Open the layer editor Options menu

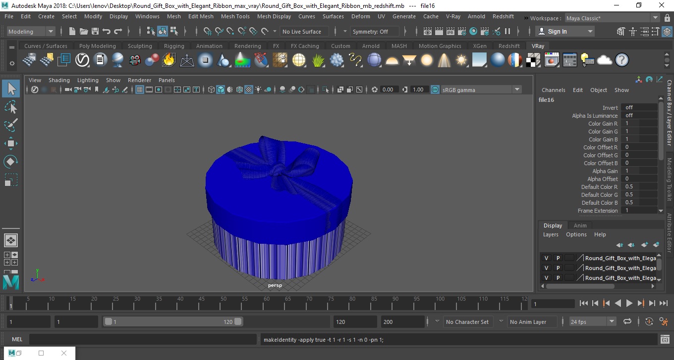(x=576, y=234)
